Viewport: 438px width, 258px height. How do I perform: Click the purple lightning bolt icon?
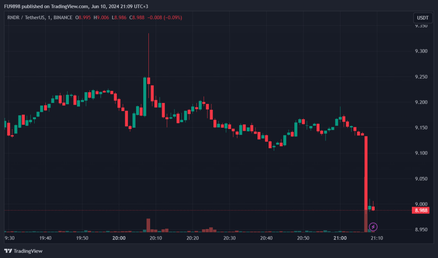(373, 227)
